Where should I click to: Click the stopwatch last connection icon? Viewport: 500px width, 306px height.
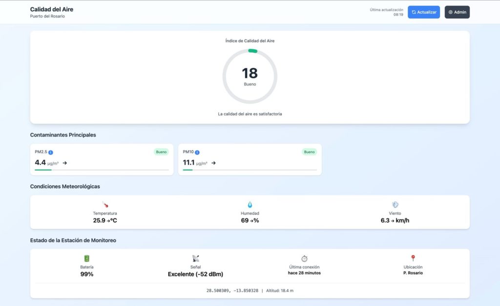[x=304, y=258]
